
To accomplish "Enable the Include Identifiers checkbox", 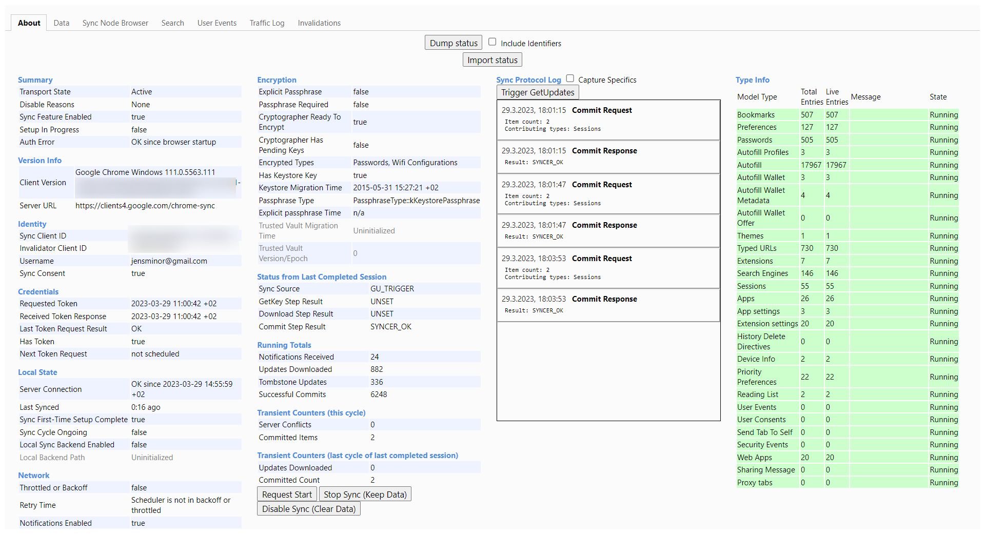I will (x=492, y=42).
